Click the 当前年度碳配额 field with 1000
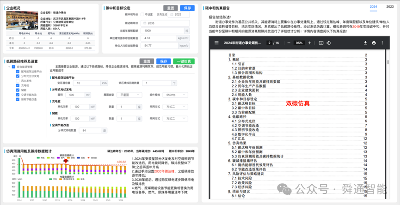 click(x=162, y=31)
